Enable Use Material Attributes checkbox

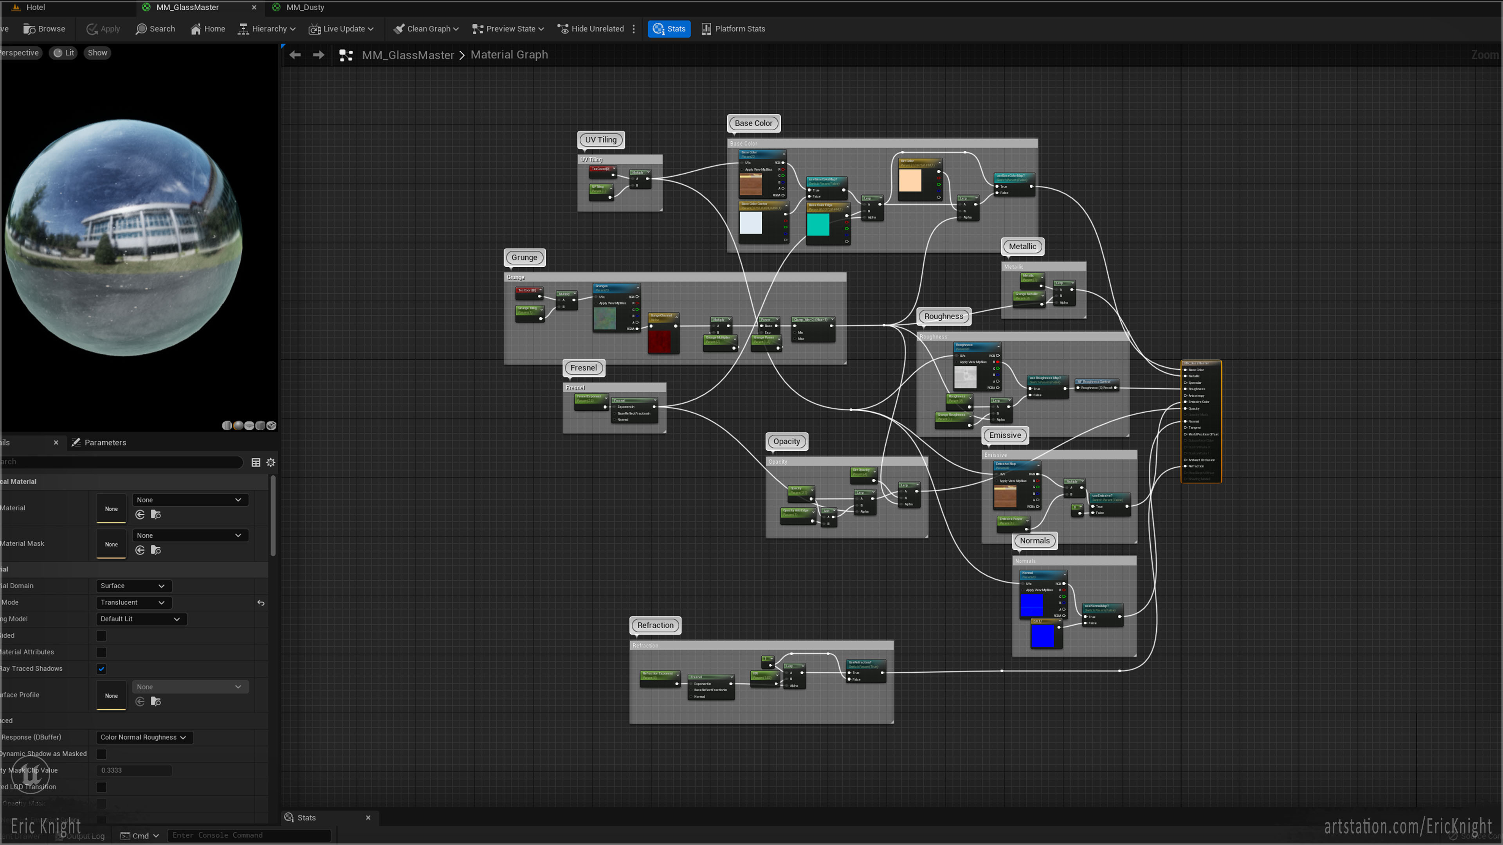pyautogui.click(x=101, y=652)
